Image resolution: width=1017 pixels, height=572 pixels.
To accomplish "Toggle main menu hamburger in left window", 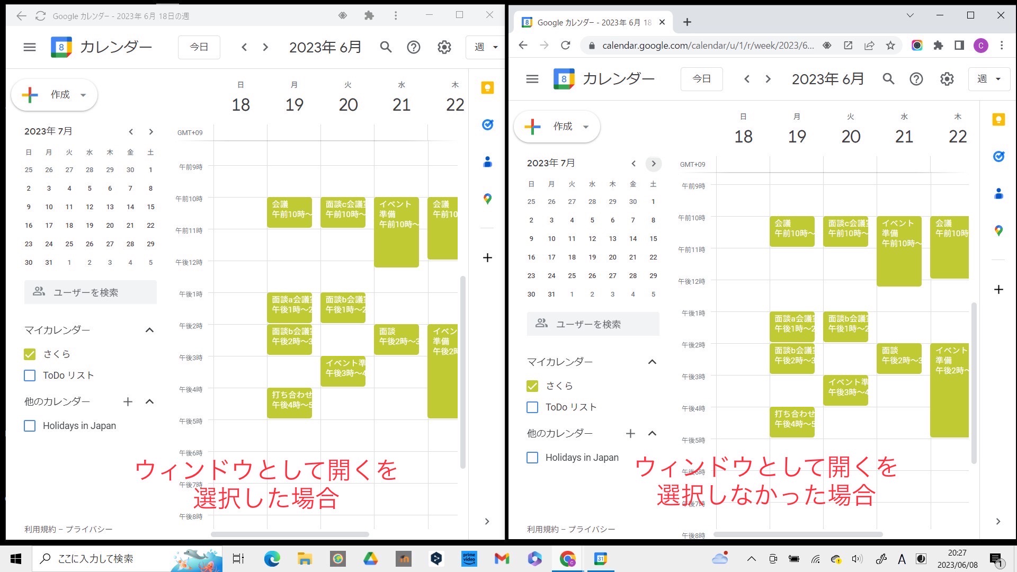I will point(30,47).
